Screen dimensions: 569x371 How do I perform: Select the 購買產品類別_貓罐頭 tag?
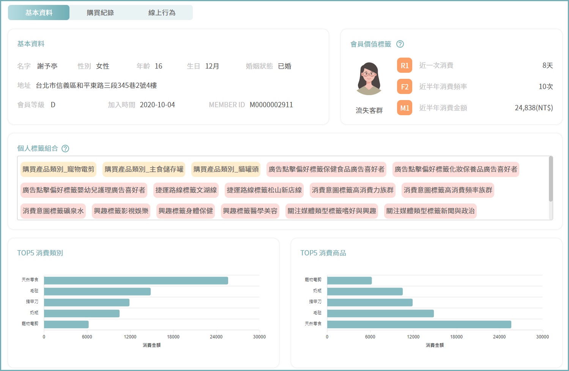click(x=226, y=169)
